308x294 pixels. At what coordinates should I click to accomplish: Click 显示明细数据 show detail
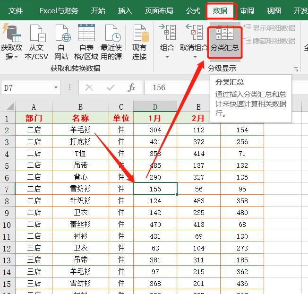coord(269,28)
